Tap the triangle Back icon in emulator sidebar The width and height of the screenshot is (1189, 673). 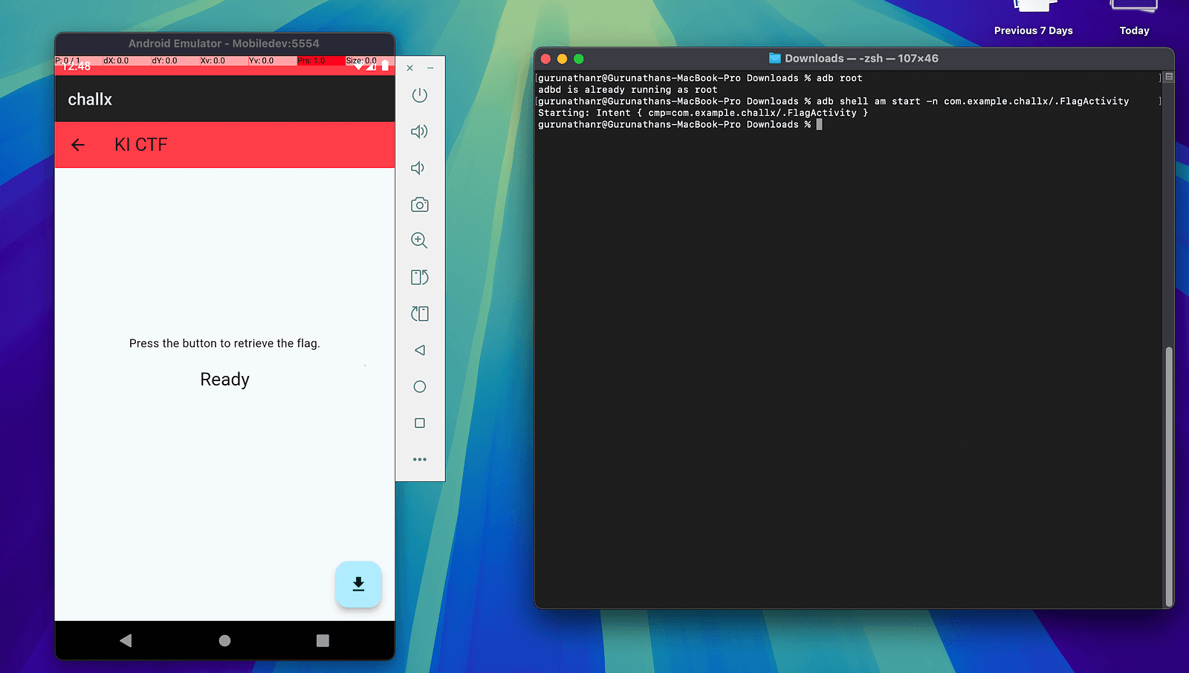pos(419,350)
